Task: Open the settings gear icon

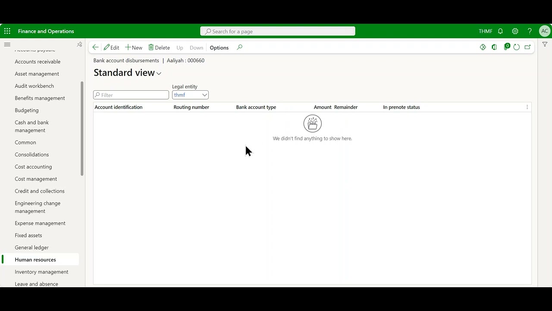Action: click(515, 31)
